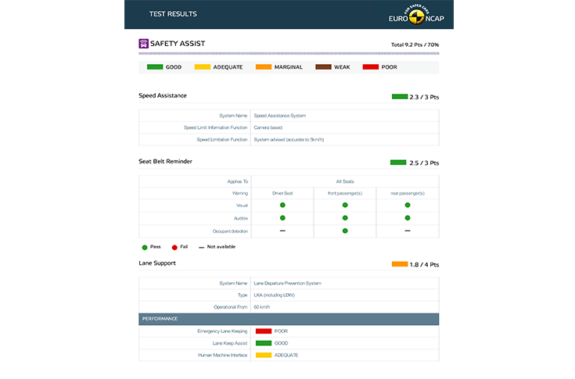This screenshot has width=575, height=379.
Task: Click the red POOR Emergency Lane Keeping swatch
Action: click(263, 331)
